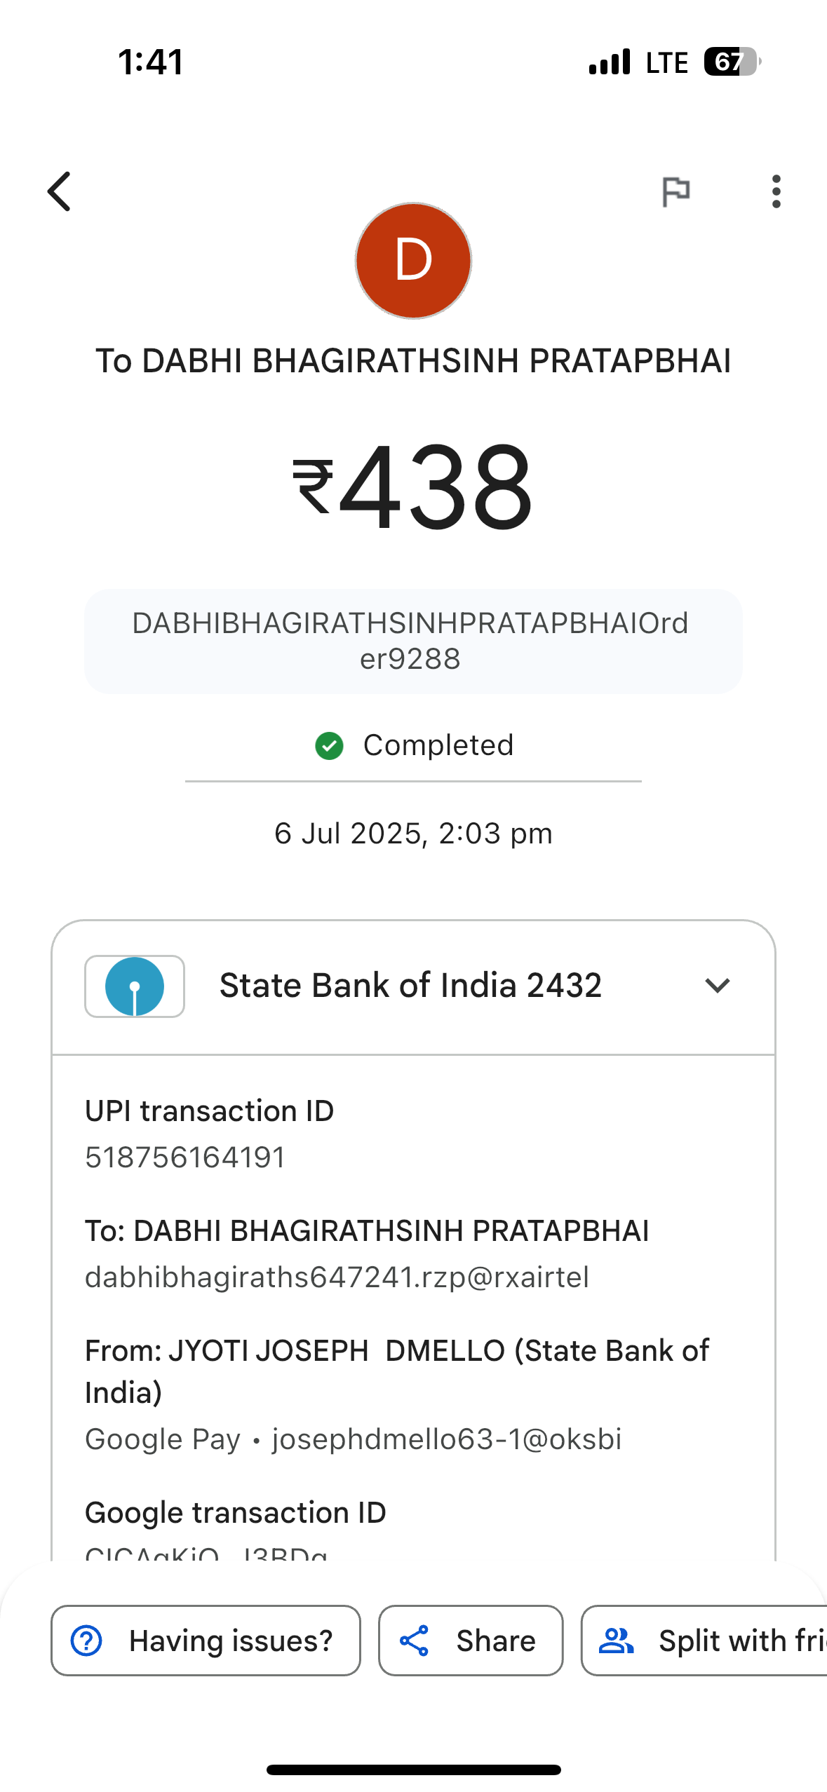Tap the battery indicator in status bar
The width and height of the screenshot is (827, 1792).
pos(732,62)
